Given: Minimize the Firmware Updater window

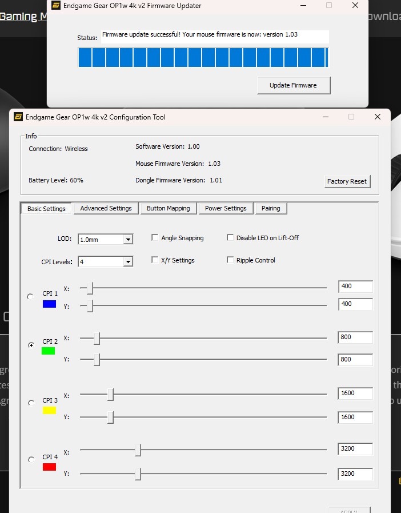Looking at the screenshot, I should tap(303, 6).
